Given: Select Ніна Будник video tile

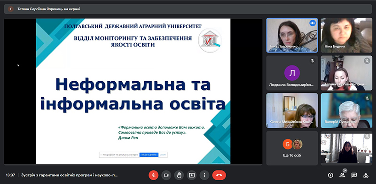Looking at the screenshot, I should (346, 35).
